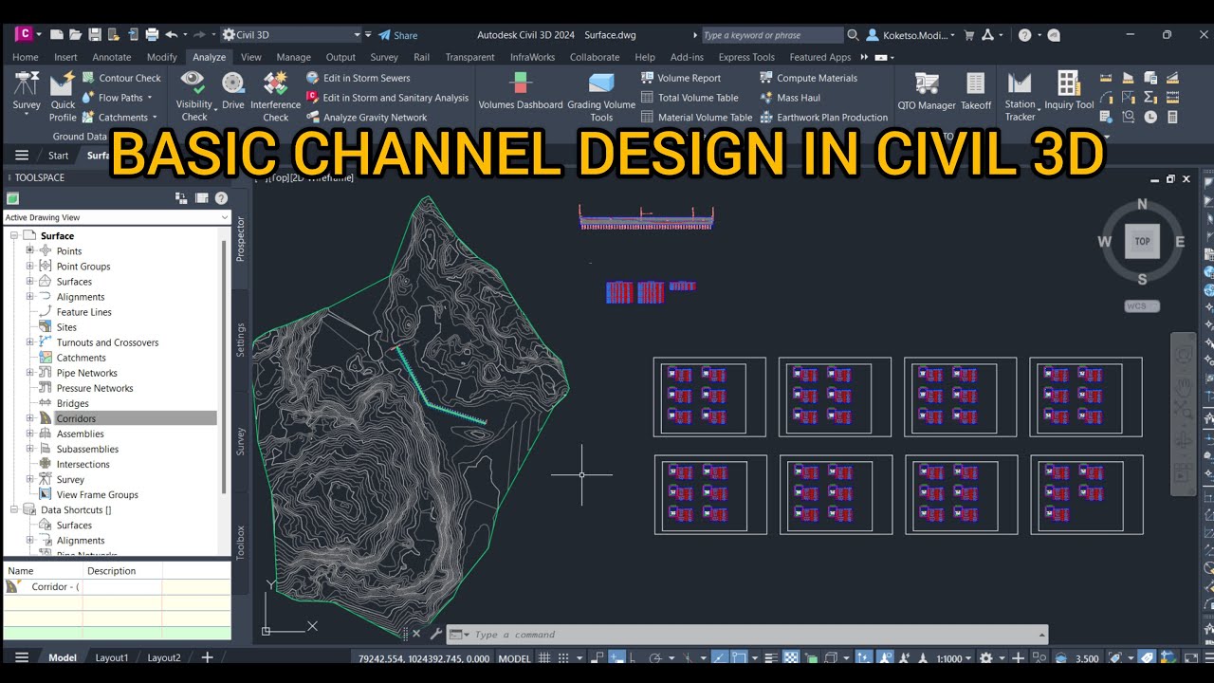Screen dimensions: 1214x683
Task: Expand the Surfaces tree node
Action: pyautogui.click(x=30, y=282)
